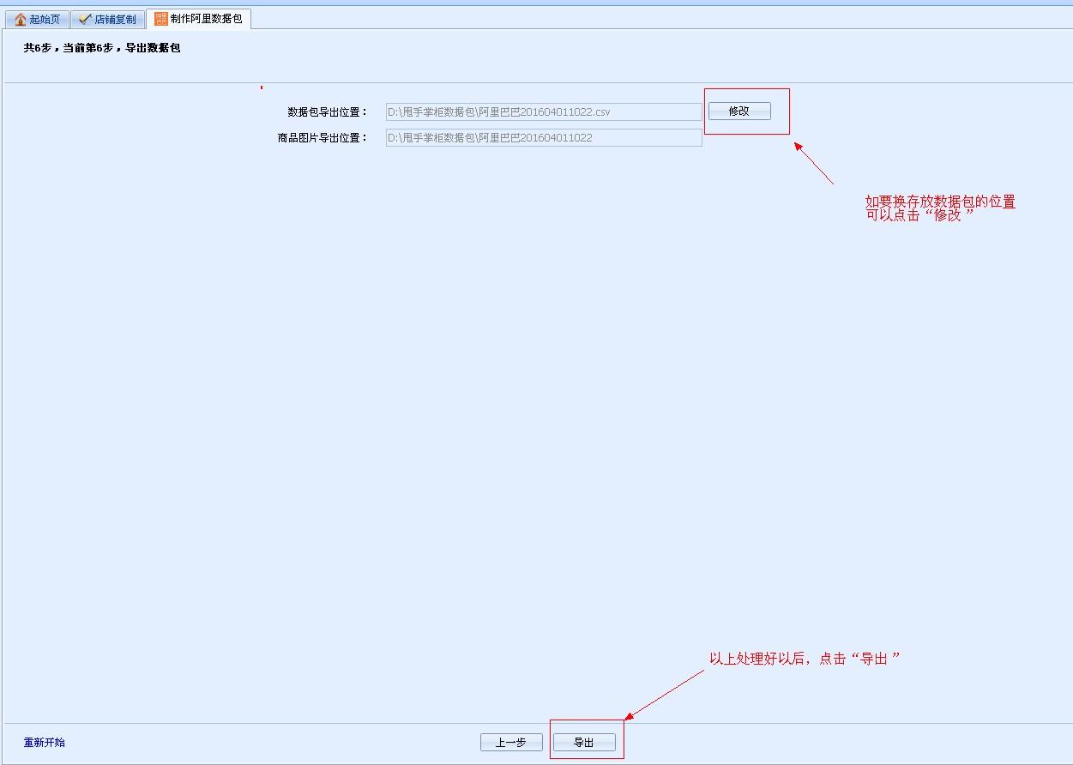1073x765 pixels.
Task: Click the 数据包导出位置 path field
Action: (x=544, y=112)
